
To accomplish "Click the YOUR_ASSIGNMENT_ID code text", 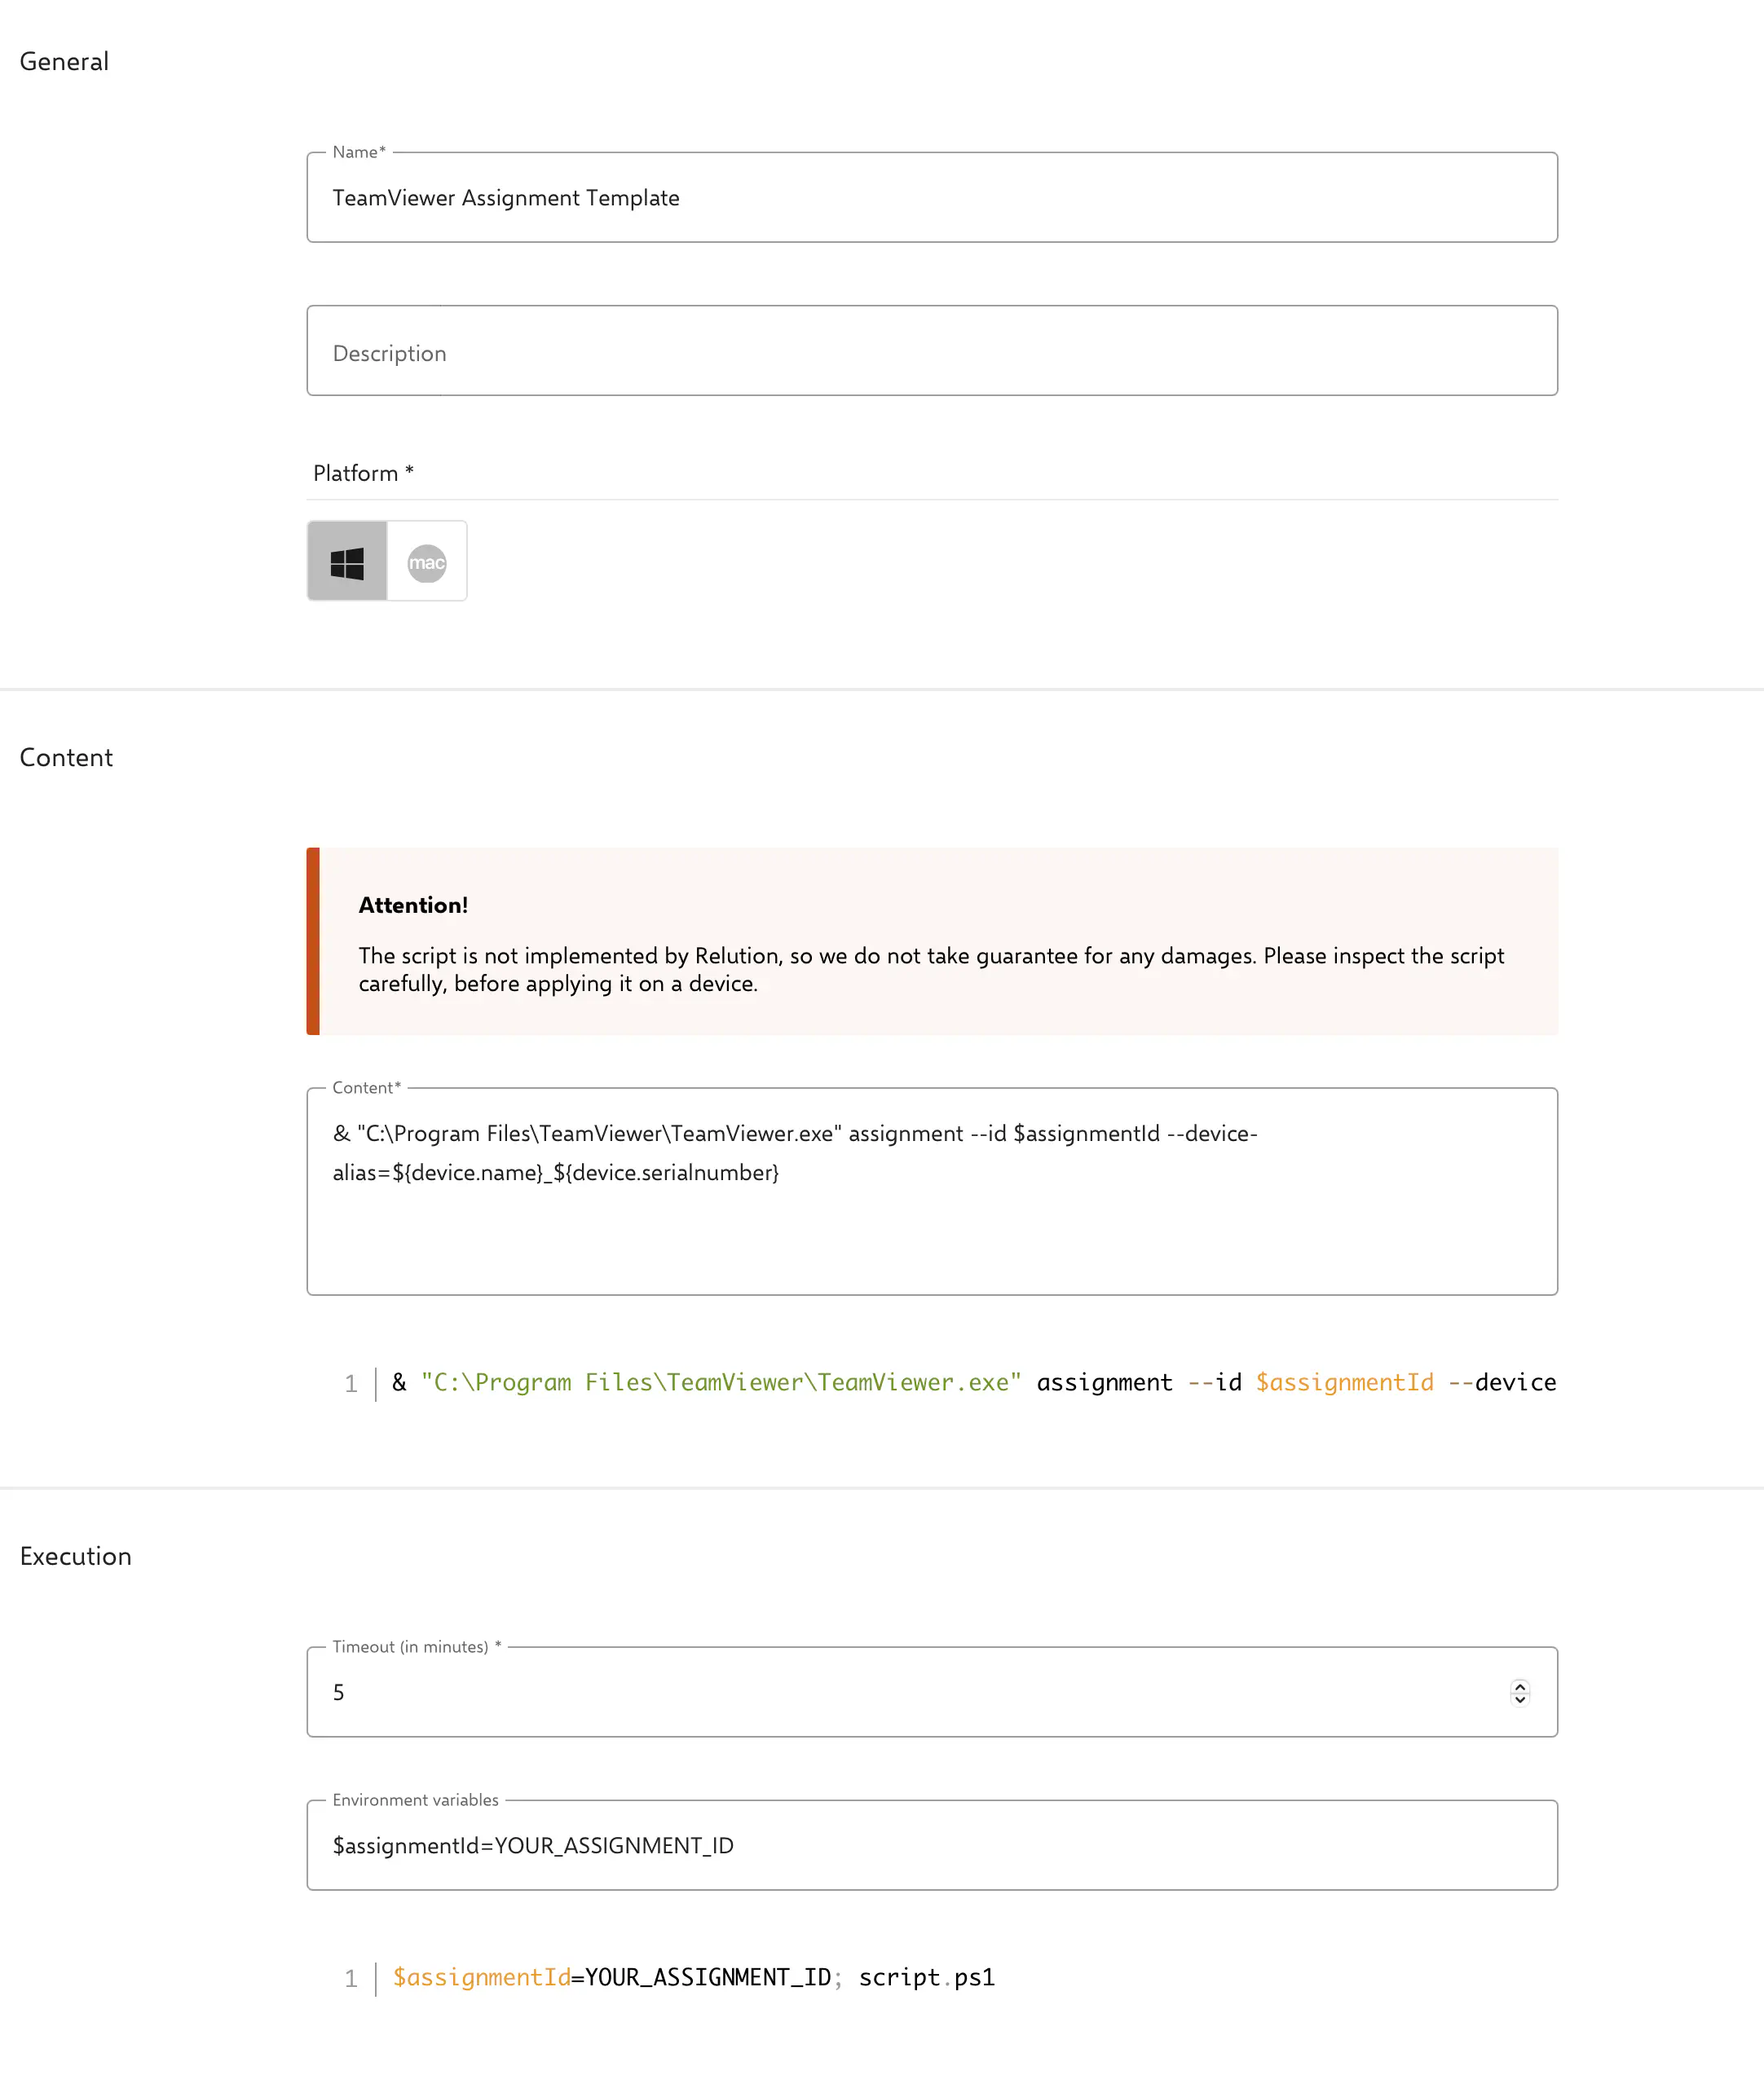I will point(706,1977).
